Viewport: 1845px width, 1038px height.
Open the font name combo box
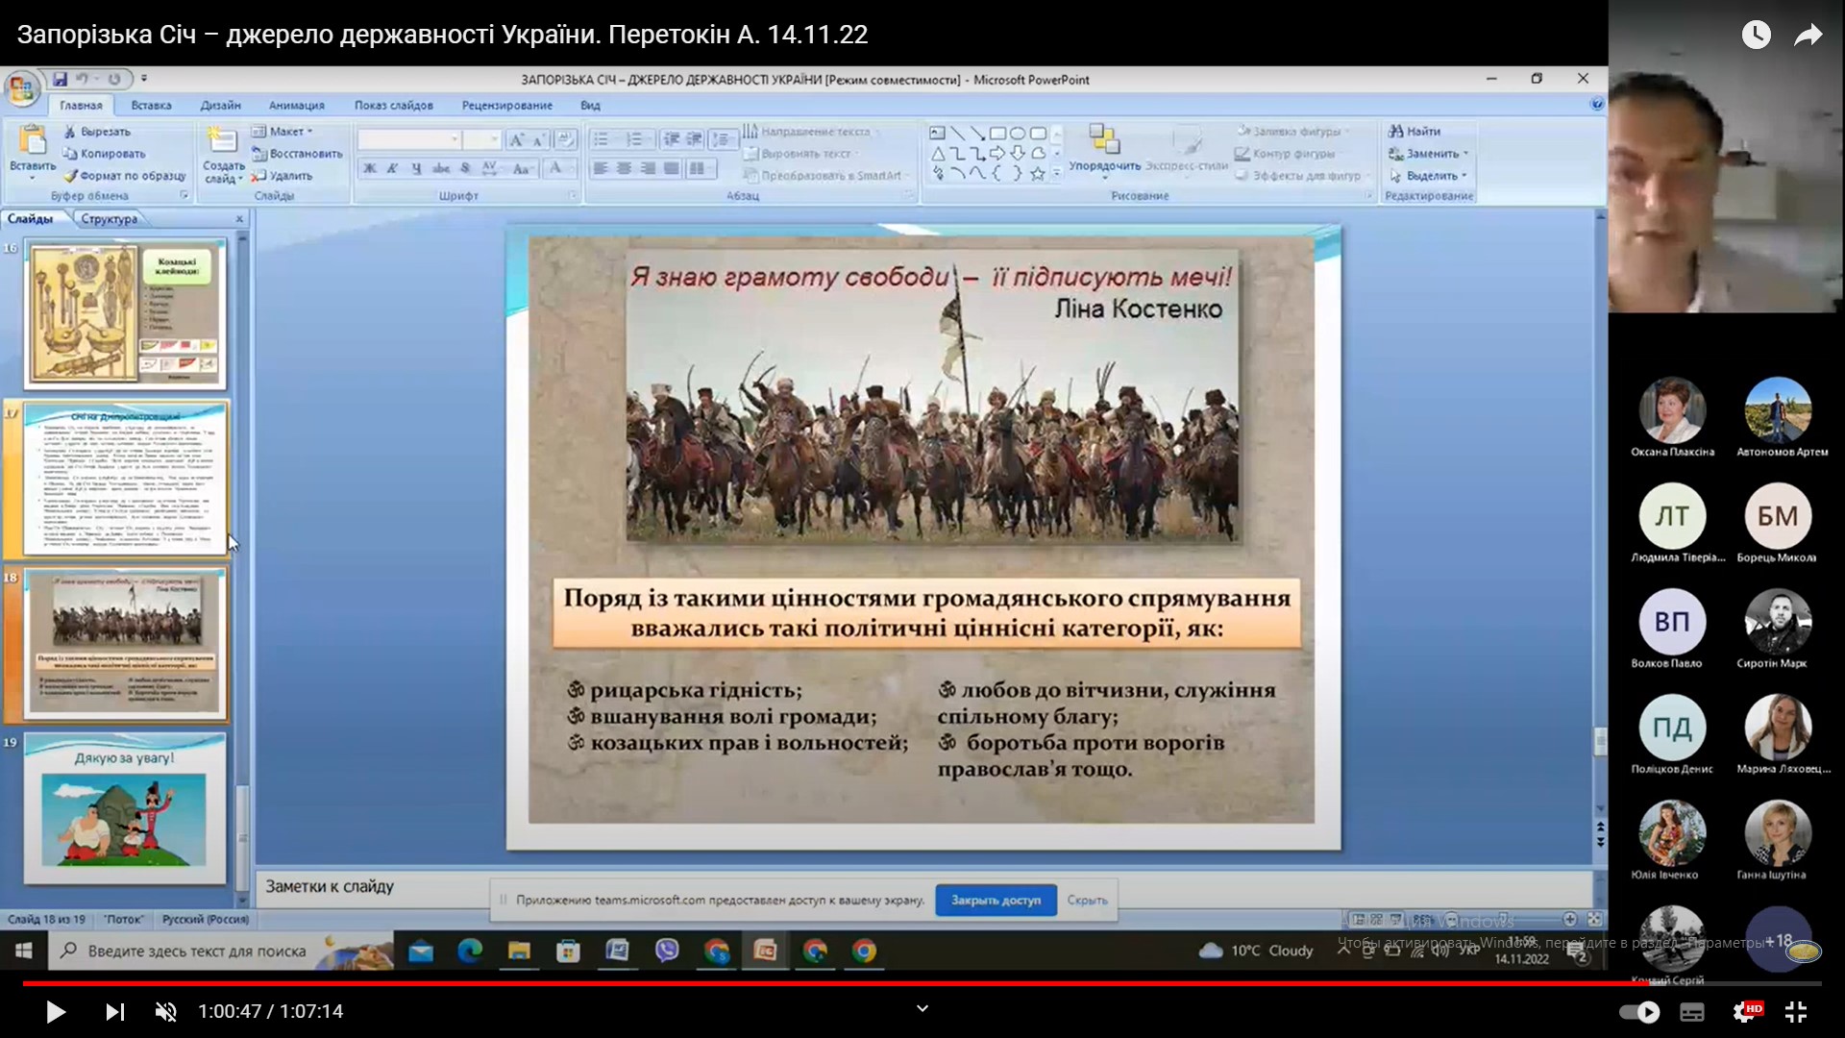pos(408,139)
